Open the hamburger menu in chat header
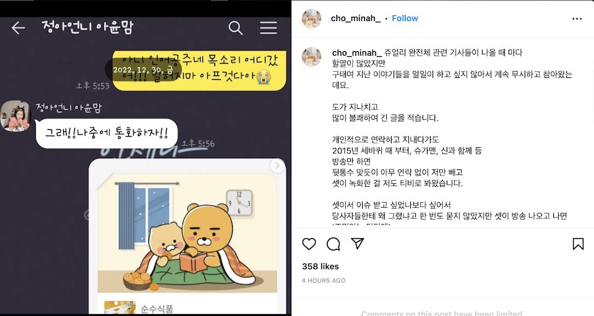Viewport: 594px width, 316px height. pyautogui.click(x=268, y=28)
